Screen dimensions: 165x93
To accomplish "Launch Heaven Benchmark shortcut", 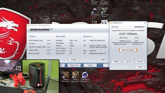I will pyautogui.click(x=66, y=77).
